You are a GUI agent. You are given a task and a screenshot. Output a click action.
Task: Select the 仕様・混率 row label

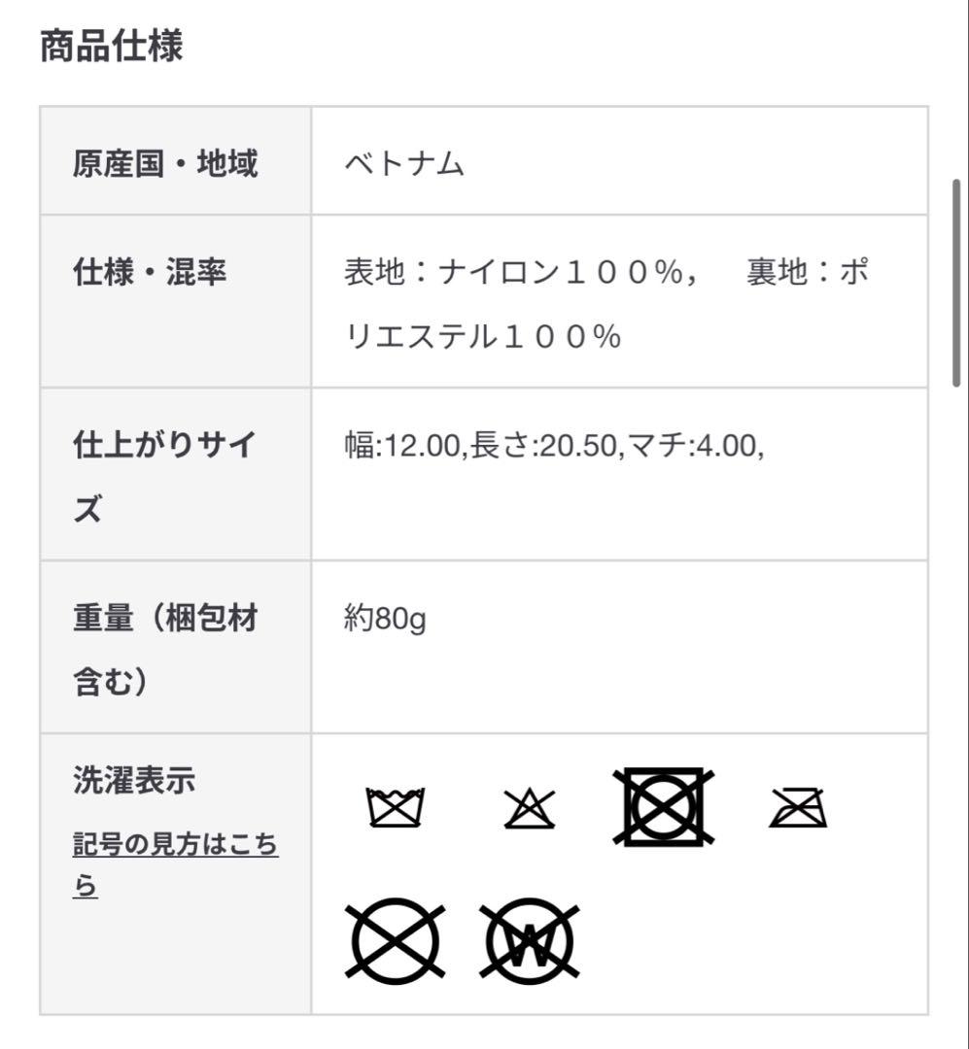click(x=150, y=272)
